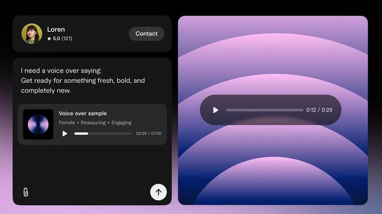Click the paperclip attachment icon

(x=26, y=192)
